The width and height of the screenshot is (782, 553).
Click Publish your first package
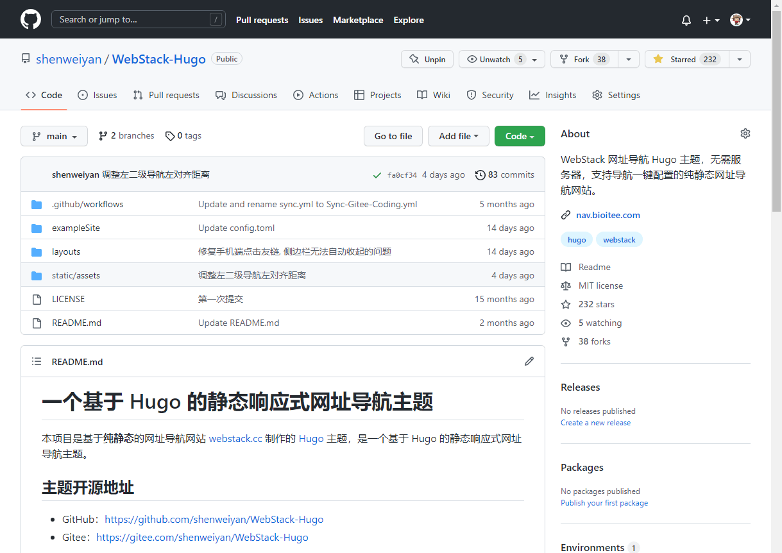coord(604,503)
